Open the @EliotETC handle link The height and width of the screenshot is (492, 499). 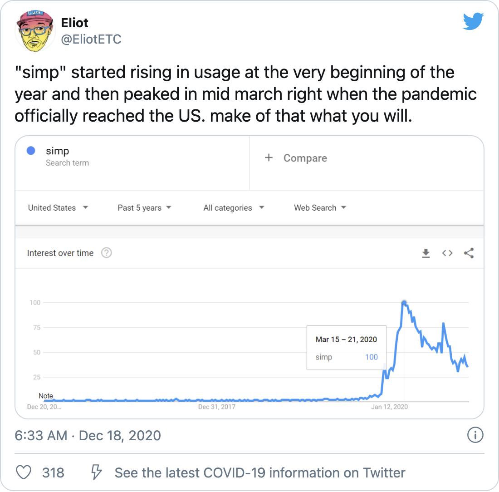click(x=91, y=39)
